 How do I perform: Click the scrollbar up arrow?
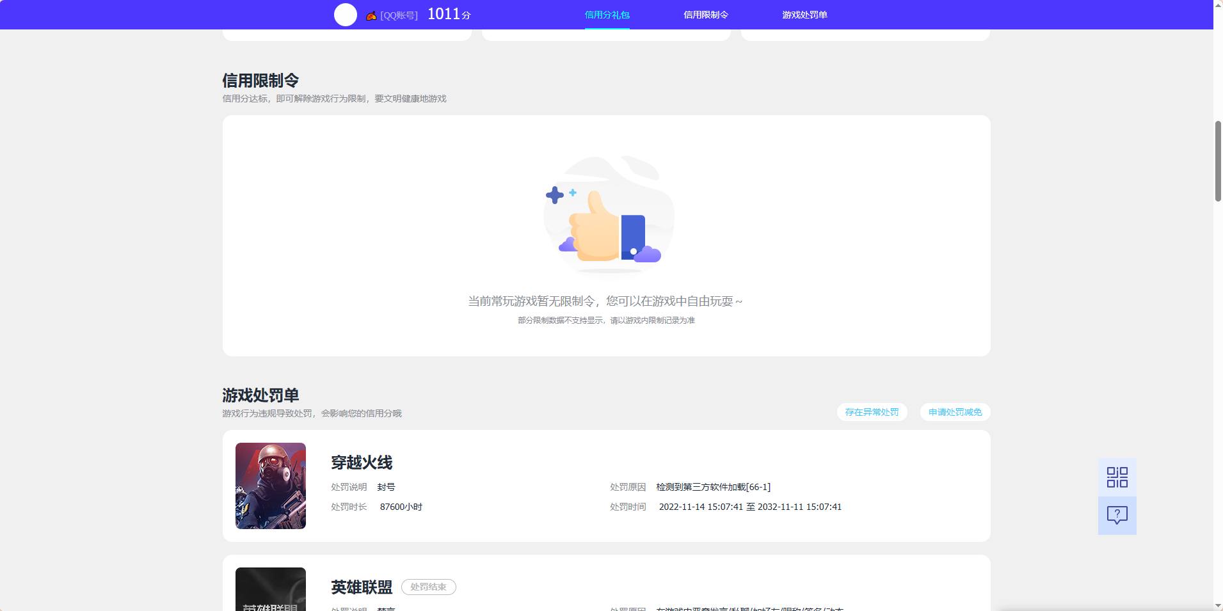[x=1218, y=5]
